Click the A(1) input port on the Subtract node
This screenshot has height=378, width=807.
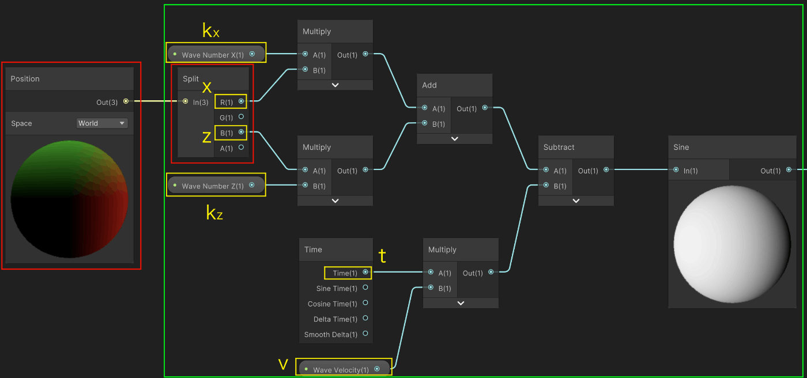point(545,171)
